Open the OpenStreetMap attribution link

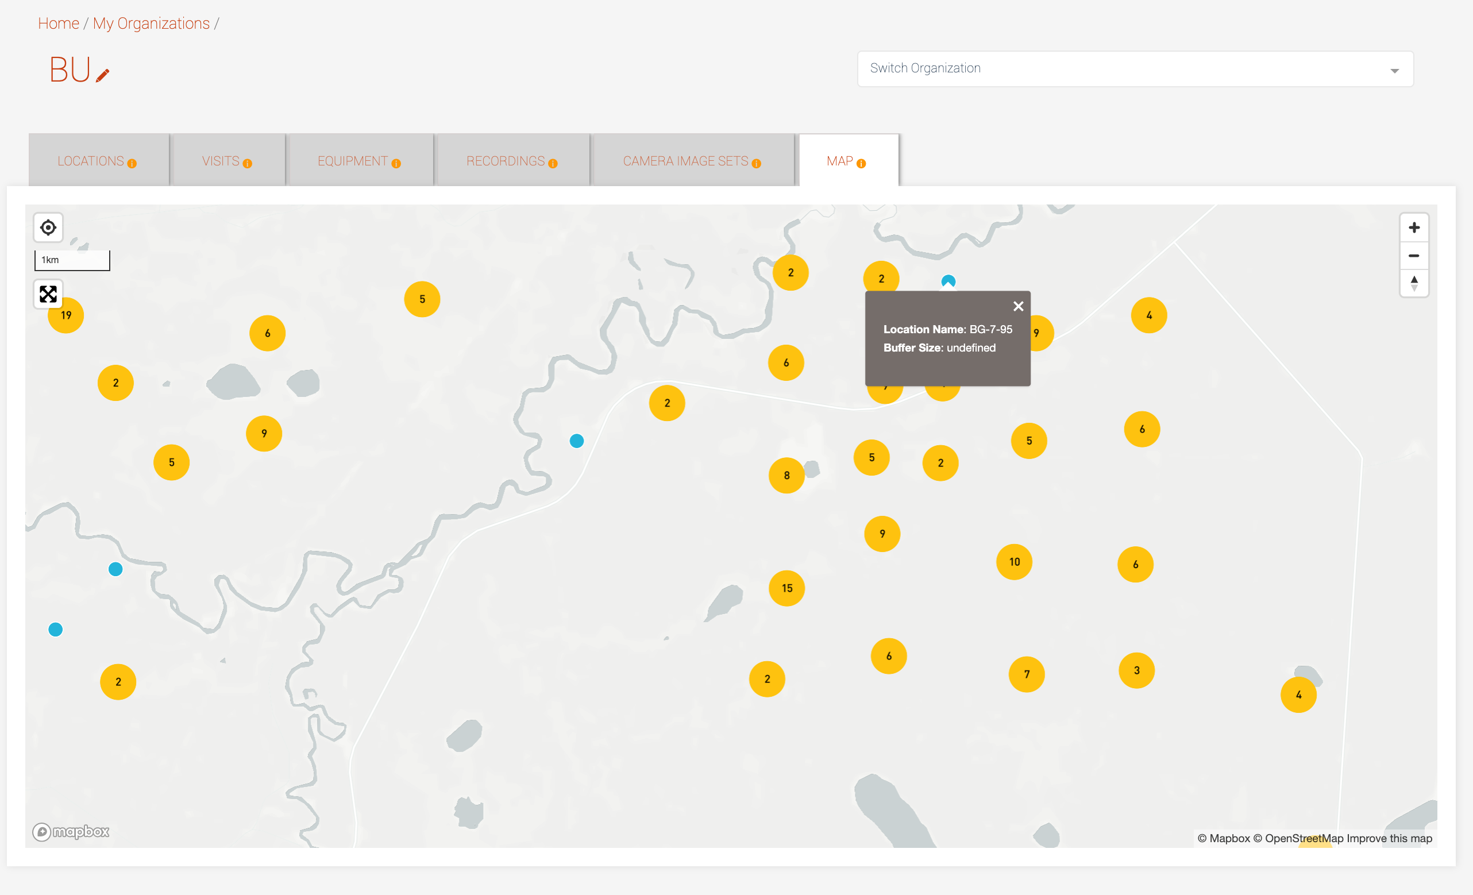coord(1298,838)
